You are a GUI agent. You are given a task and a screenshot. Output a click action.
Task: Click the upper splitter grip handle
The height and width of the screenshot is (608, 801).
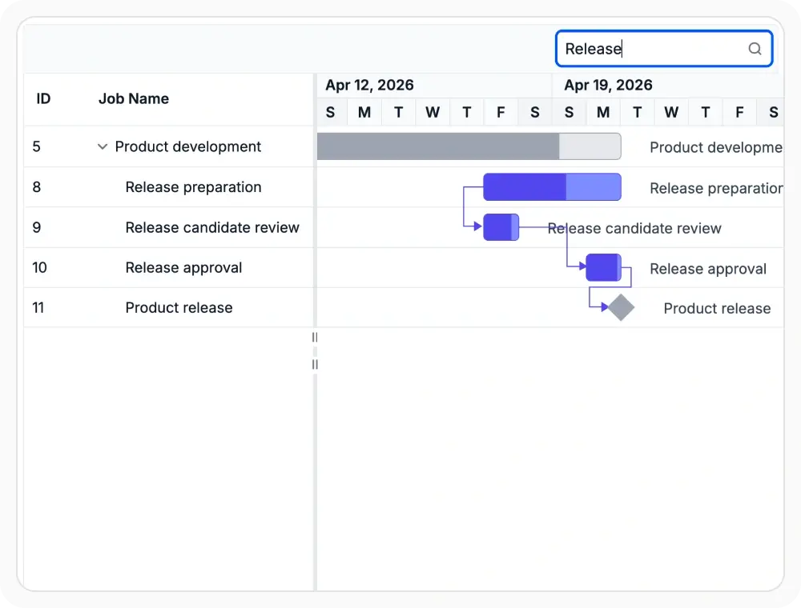click(x=315, y=337)
